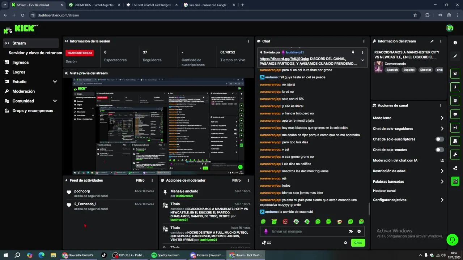Click Hostear canal
Screen dimensions: 463x260
click(384, 191)
